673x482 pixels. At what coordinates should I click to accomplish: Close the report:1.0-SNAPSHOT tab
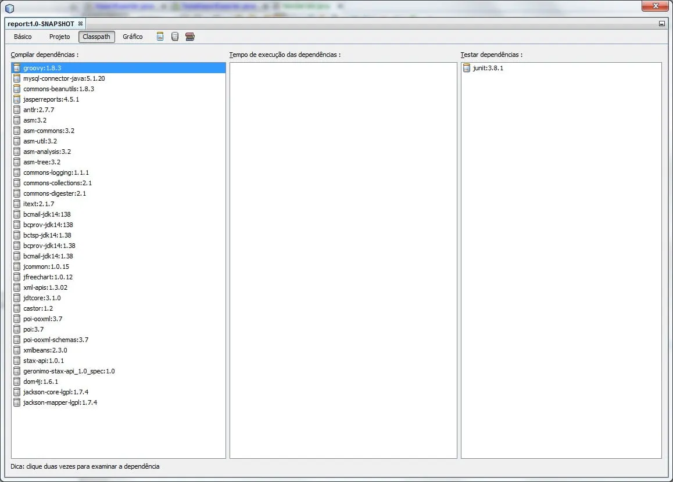81,24
